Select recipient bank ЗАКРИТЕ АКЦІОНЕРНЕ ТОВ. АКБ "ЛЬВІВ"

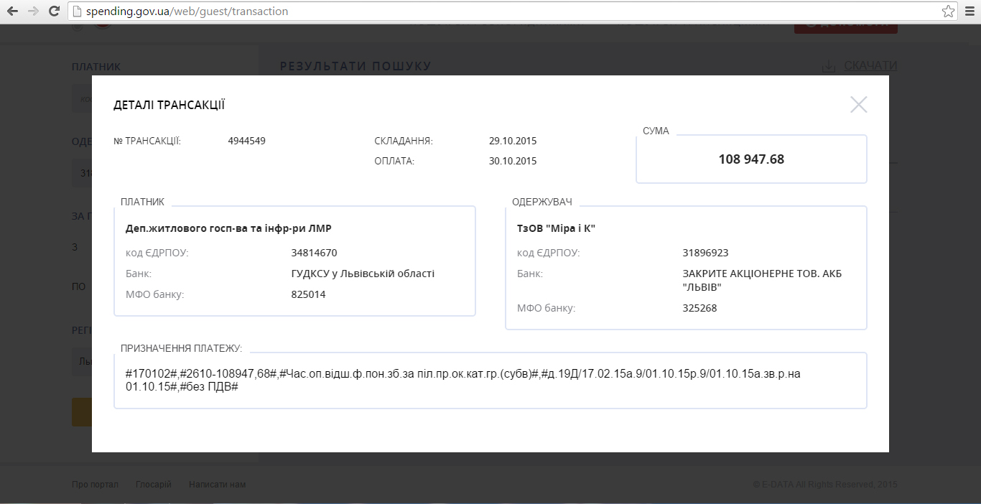pyautogui.click(x=762, y=281)
